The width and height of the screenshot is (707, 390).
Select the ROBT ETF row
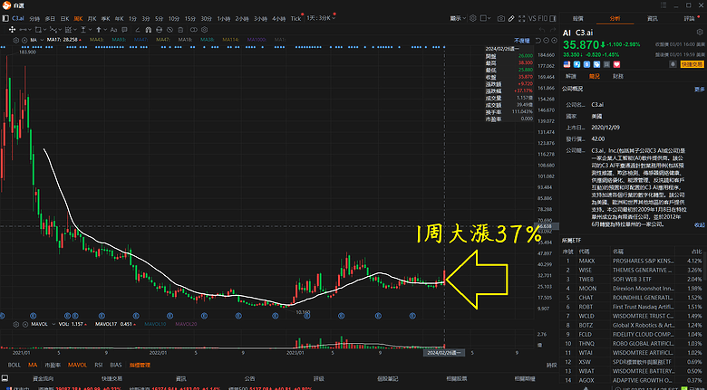[633, 307]
